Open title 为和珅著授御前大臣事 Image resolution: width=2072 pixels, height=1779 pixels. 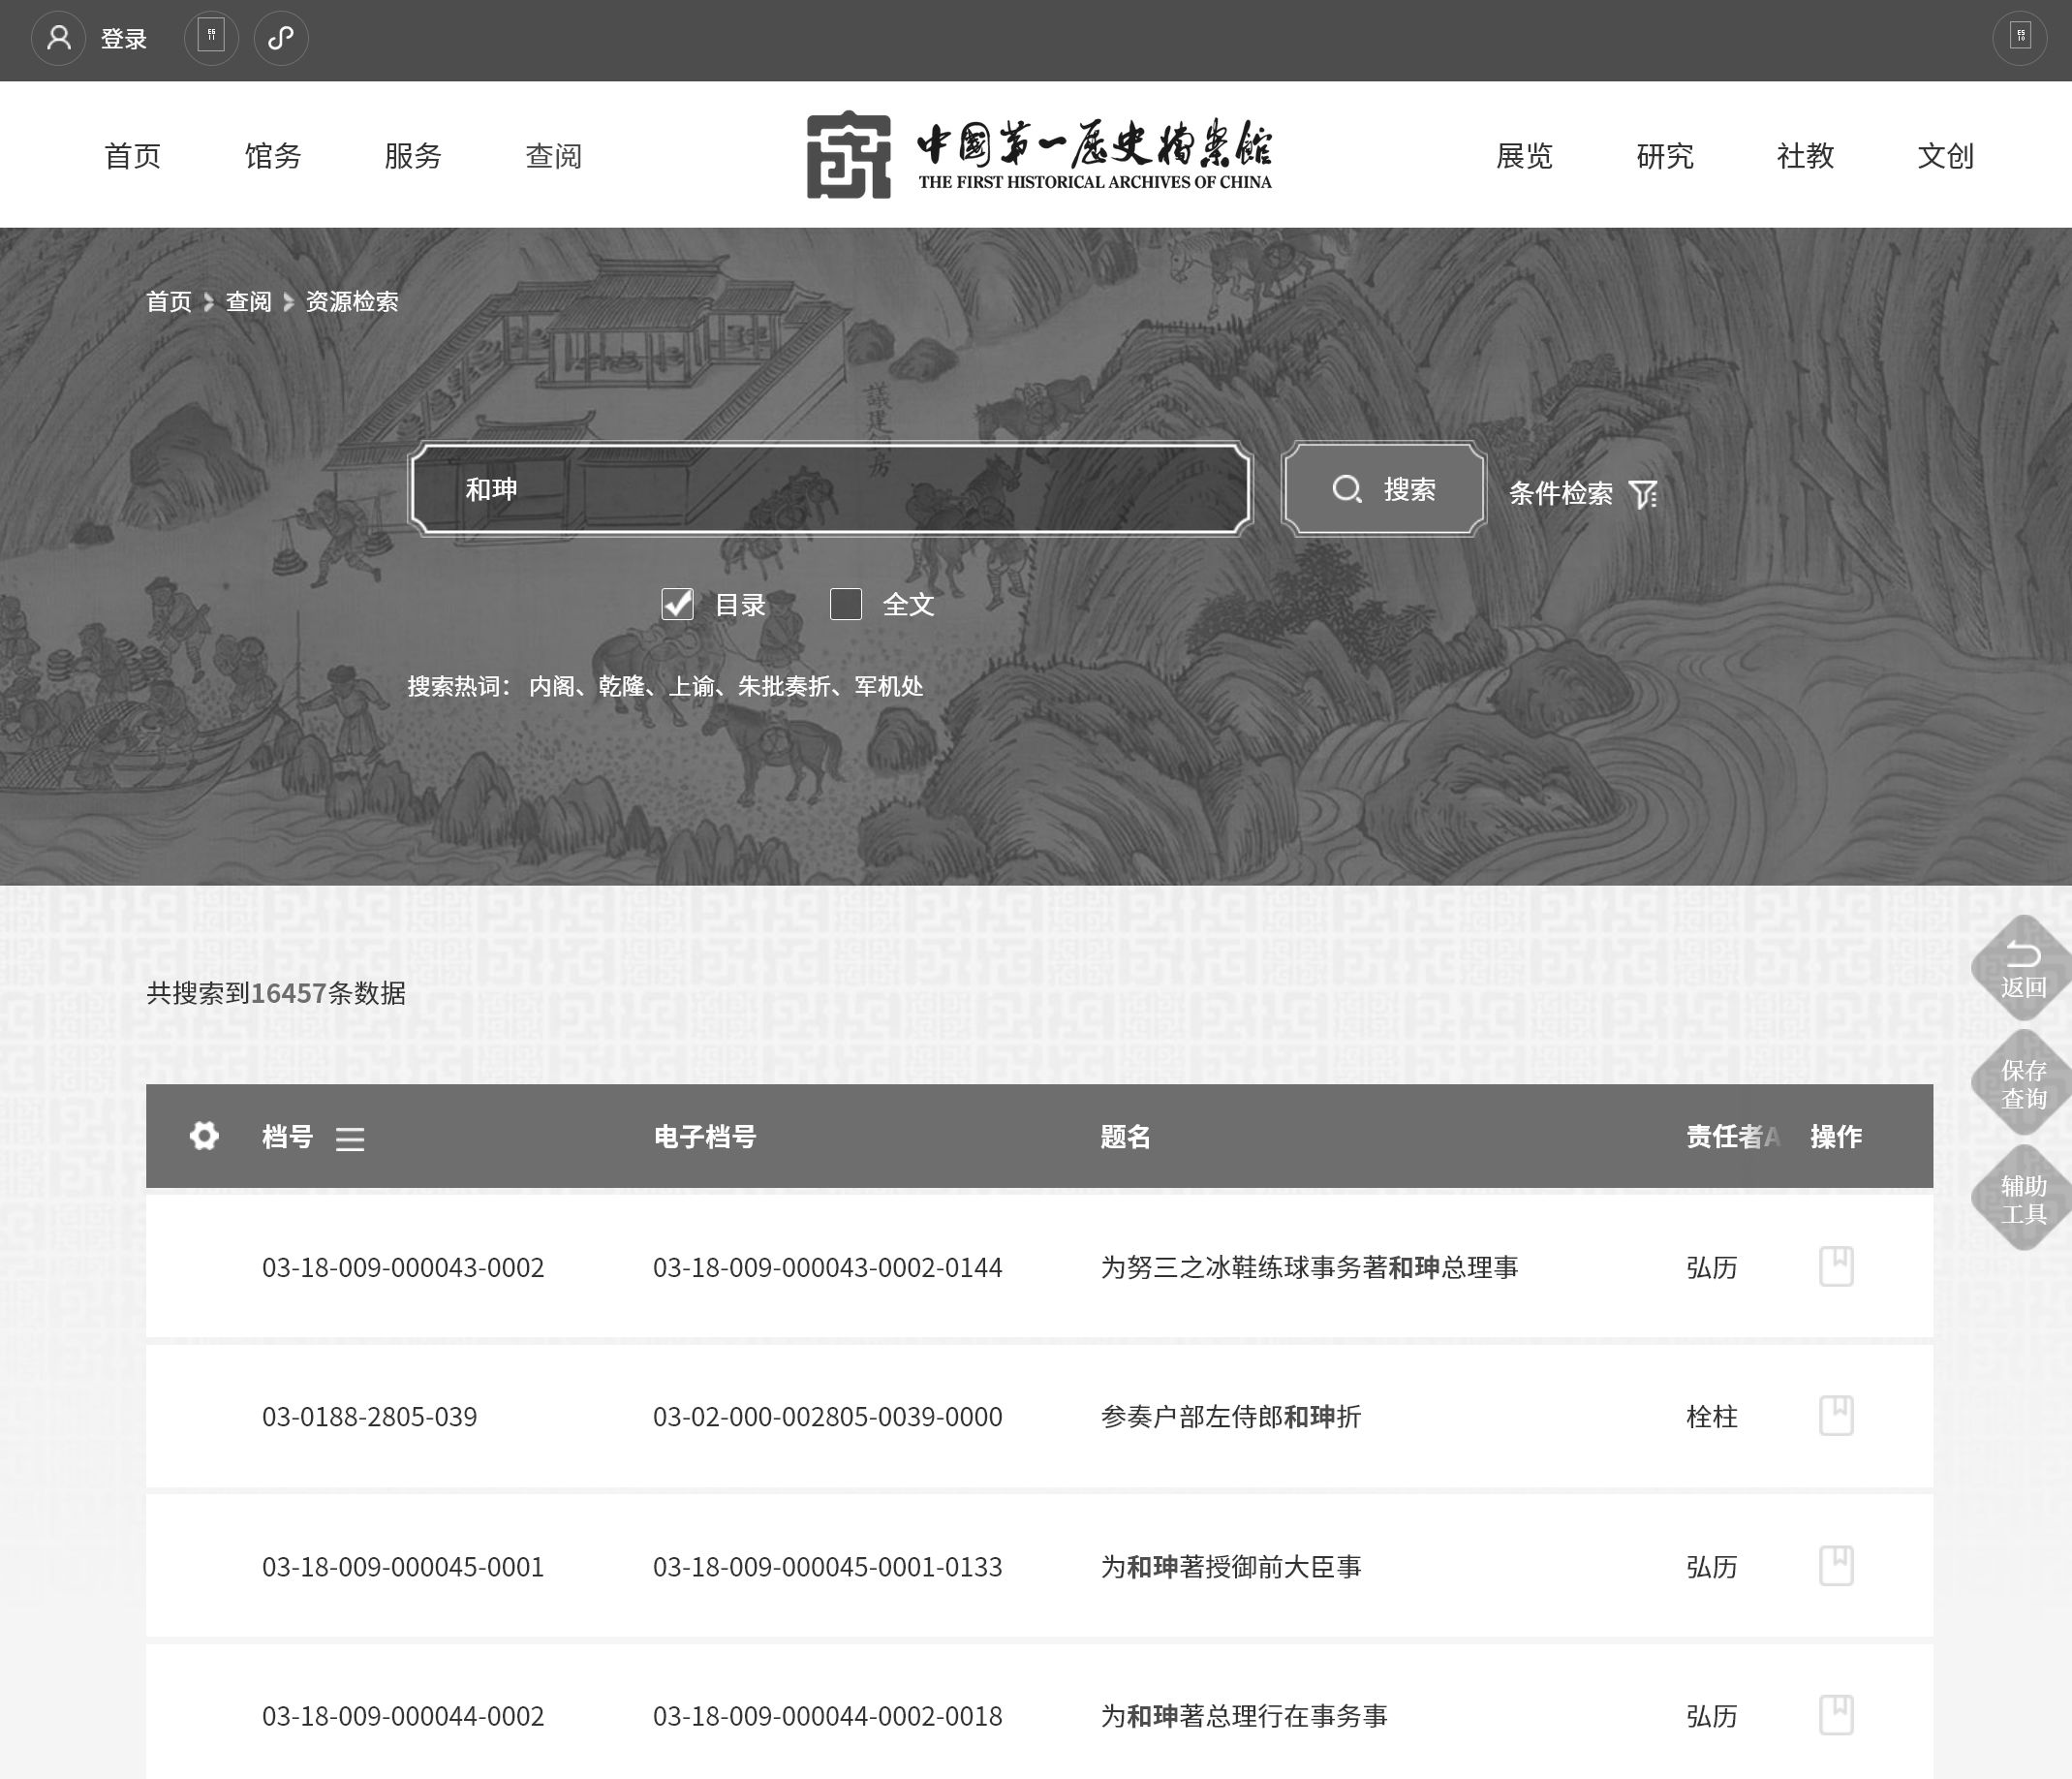click(1231, 1567)
